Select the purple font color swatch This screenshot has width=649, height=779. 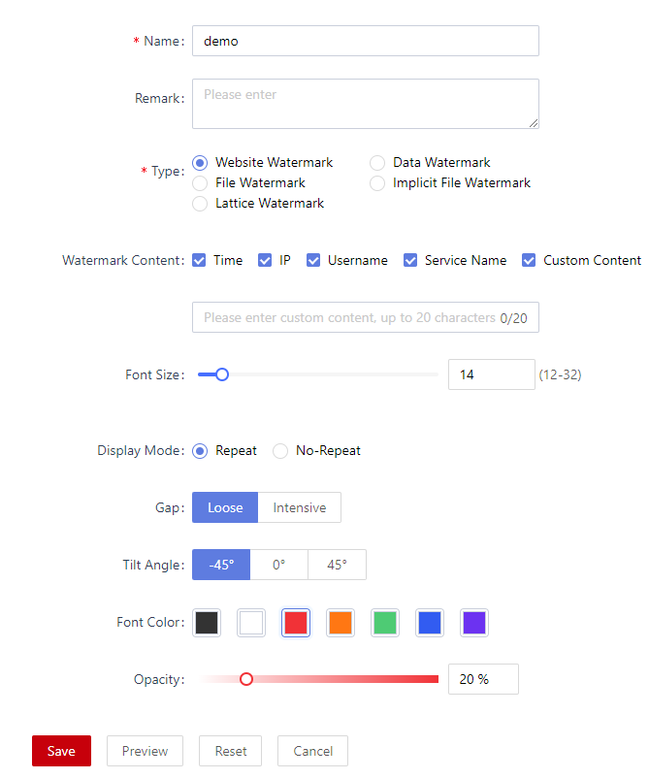click(474, 623)
